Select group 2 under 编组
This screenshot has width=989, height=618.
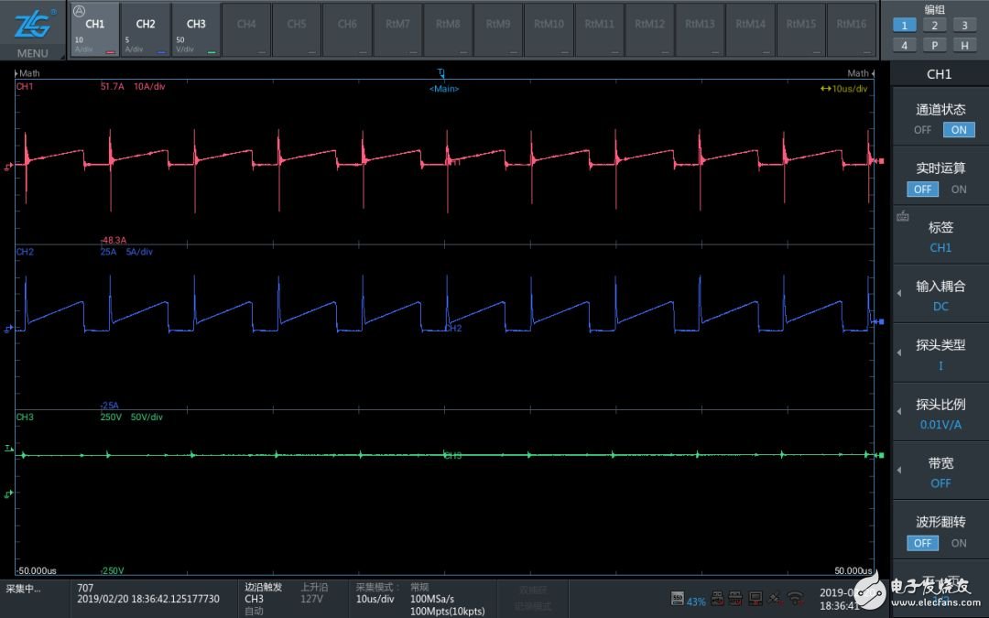[934, 26]
